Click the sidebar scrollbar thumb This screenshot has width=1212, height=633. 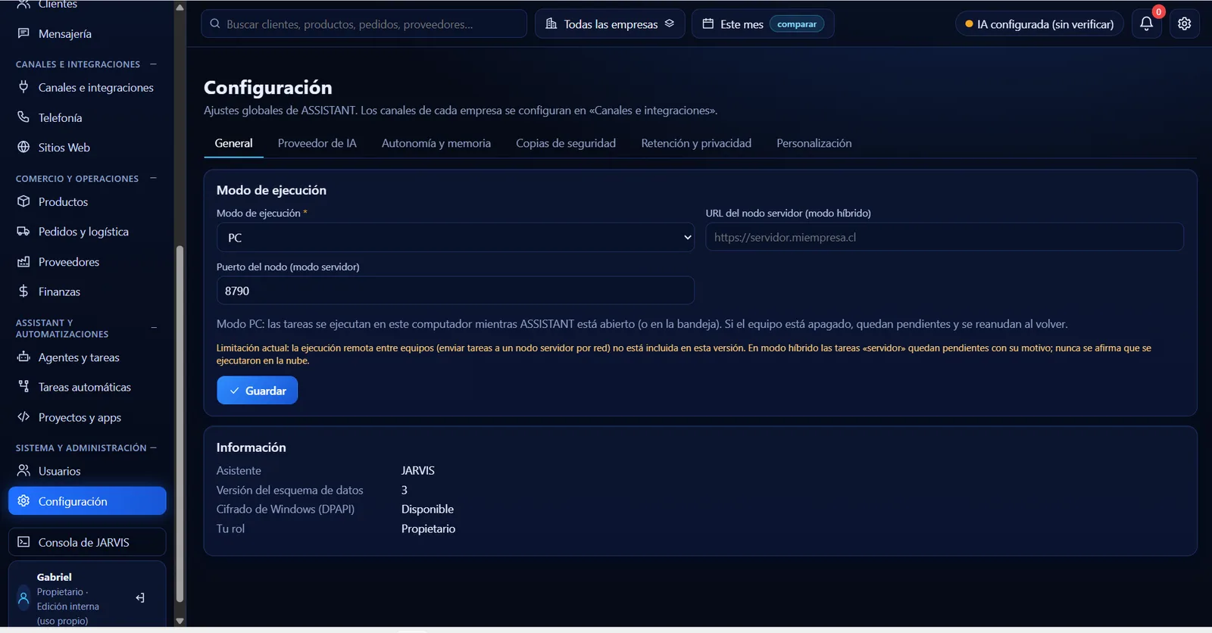(180, 424)
